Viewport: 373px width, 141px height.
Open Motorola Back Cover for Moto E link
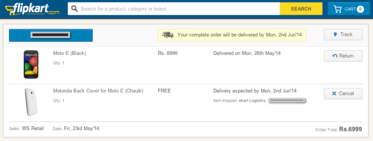(x=98, y=91)
